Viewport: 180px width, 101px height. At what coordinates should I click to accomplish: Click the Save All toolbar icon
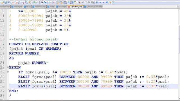pos(9,3)
